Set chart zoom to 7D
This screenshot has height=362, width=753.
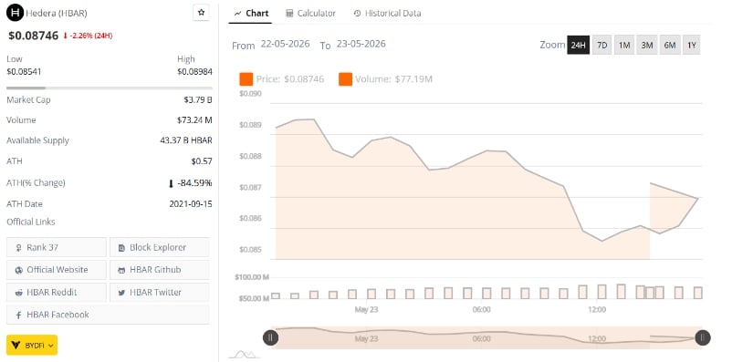pyautogui.click(x=601, y=45)
